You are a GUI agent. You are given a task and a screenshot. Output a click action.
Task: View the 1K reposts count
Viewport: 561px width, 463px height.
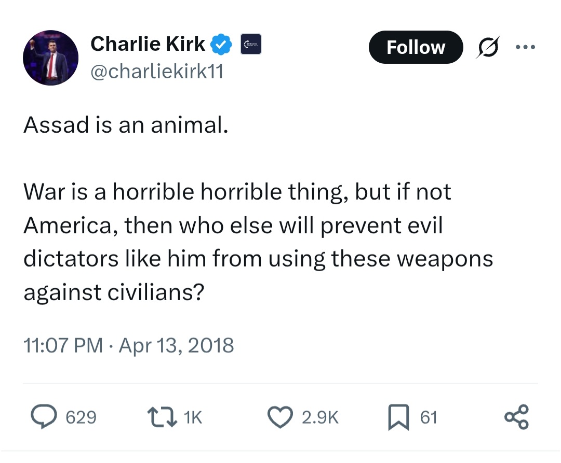pos(193,417)
